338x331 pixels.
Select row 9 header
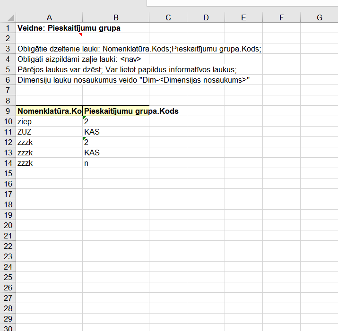[x=8, y=111]
